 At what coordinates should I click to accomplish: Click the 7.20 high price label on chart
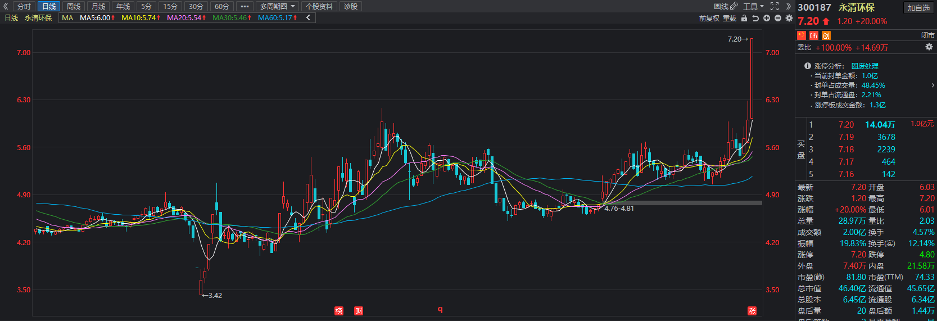734,39
